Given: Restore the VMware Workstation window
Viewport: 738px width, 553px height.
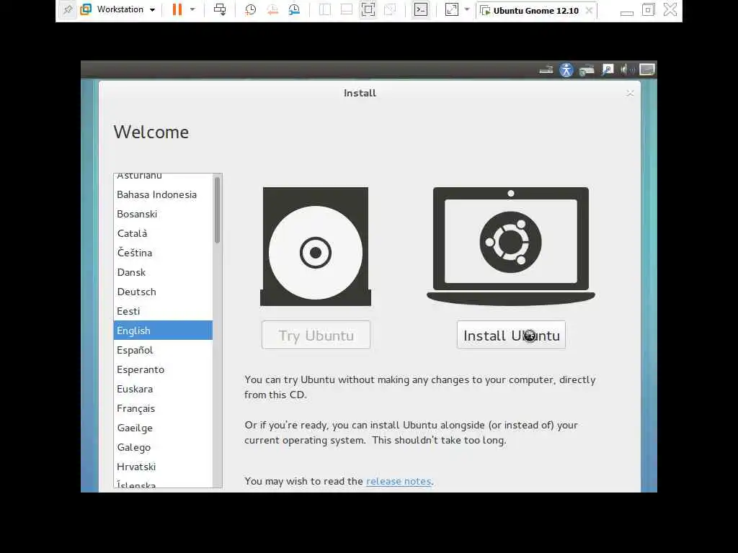Looking at the screenshot, I should tap(648, 9).
